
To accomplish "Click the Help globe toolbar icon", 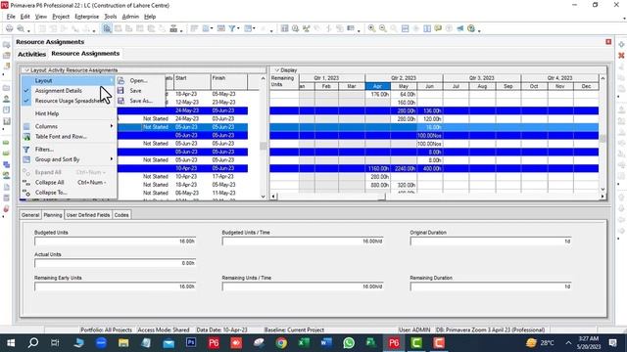I will click(x=471, y=28).
